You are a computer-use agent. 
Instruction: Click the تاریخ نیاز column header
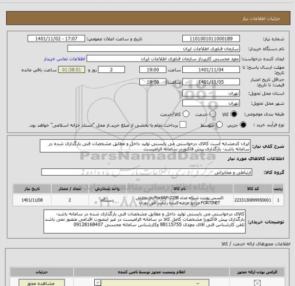32,188
